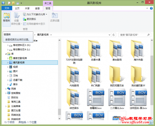The width and height of the screenshot is (155, 126).
Task: Select the 二次曝光.bov file
Action: click(x=117, y=99)
